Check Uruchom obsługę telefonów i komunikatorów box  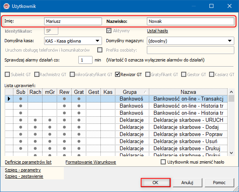100,50
